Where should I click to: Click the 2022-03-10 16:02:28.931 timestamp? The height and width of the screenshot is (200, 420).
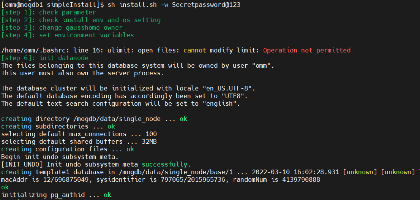tap(295, 172)
